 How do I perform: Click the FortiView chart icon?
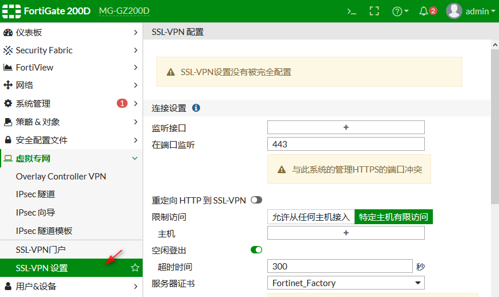[8, 67]
